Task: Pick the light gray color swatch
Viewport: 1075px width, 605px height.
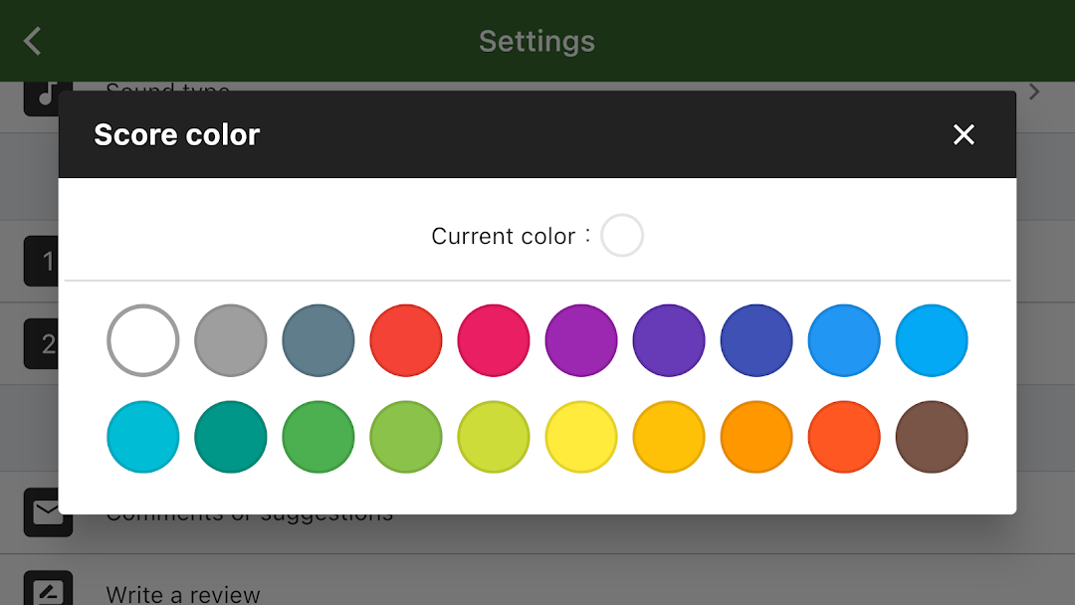Action: click(231, 340)
